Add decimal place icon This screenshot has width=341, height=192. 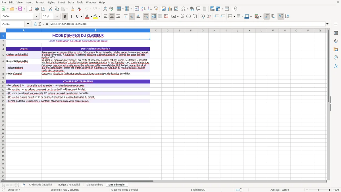click(x=202, y=16)
